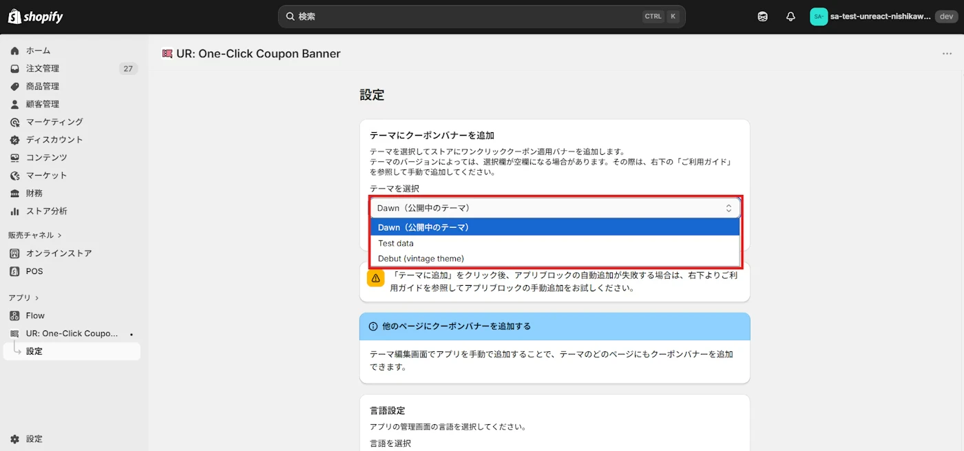Viewport: 964px width, 451px height.
Task: Click the テーマにクーポンバナーを追加 heading
Action: (432, 136)
